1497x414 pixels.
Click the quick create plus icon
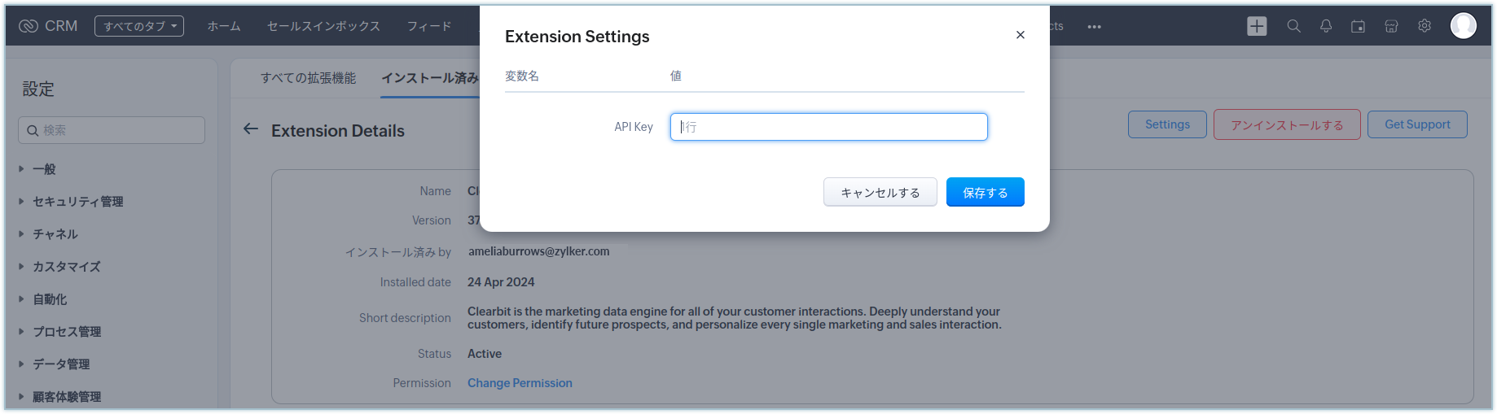point(1257,26)
